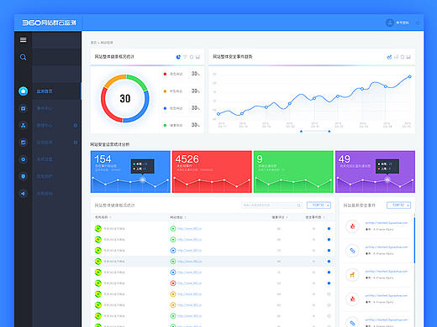Click the last data point on trend line
437x327 pixels.
[x=410, y=76]
